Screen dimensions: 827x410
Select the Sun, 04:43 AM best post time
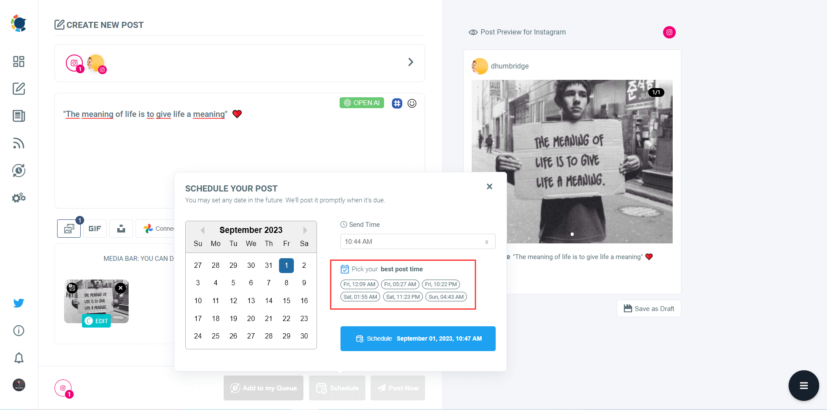tap(446, 297)
